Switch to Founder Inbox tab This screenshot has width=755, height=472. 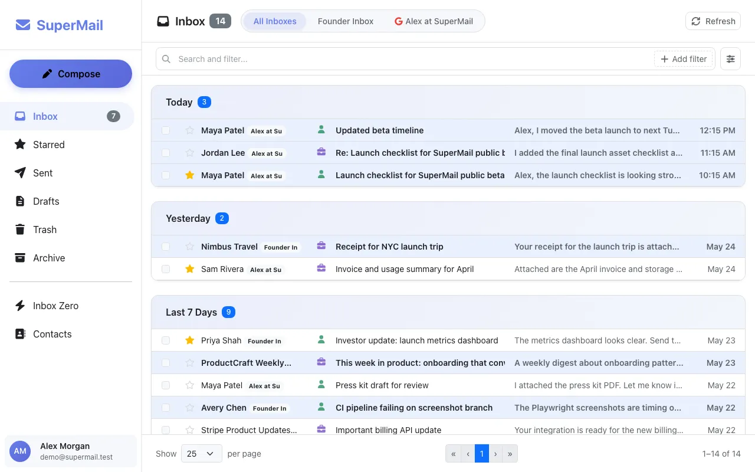pyautogui.click(x=346, y=21)
